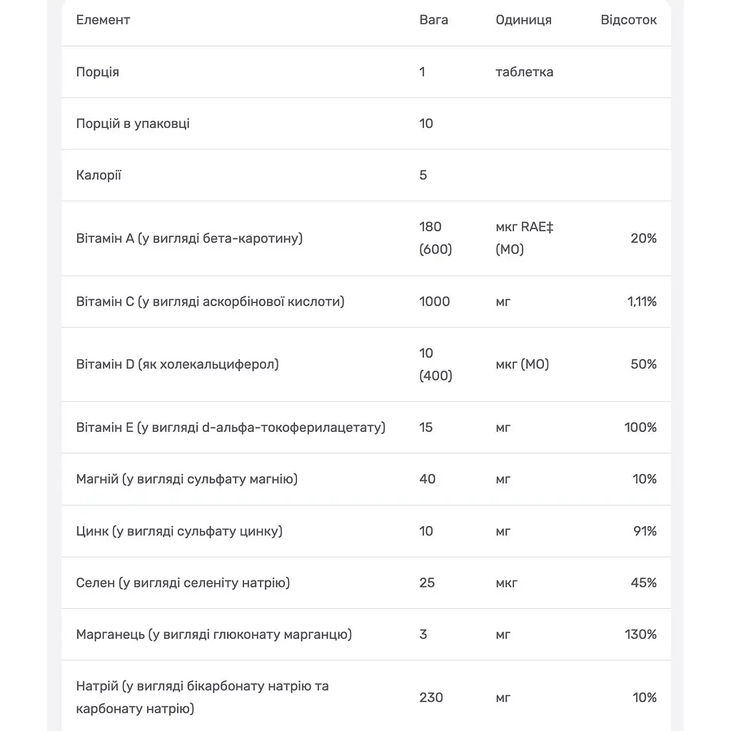Select the Порцій в упаковці row
This screenshot has width=731, height=731.
pyautogui.click(x=366, y=123)
